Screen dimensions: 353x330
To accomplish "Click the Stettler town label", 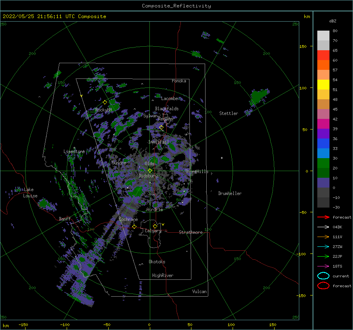I will click(x=229, y=113).
